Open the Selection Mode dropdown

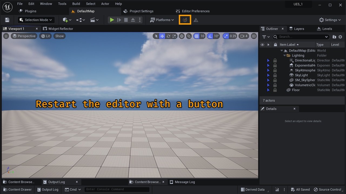click(x=36, y=20)
